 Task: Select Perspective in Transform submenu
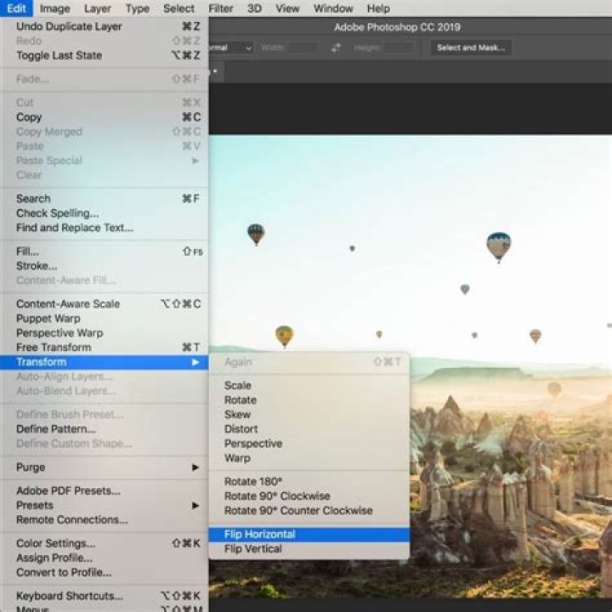309,443
